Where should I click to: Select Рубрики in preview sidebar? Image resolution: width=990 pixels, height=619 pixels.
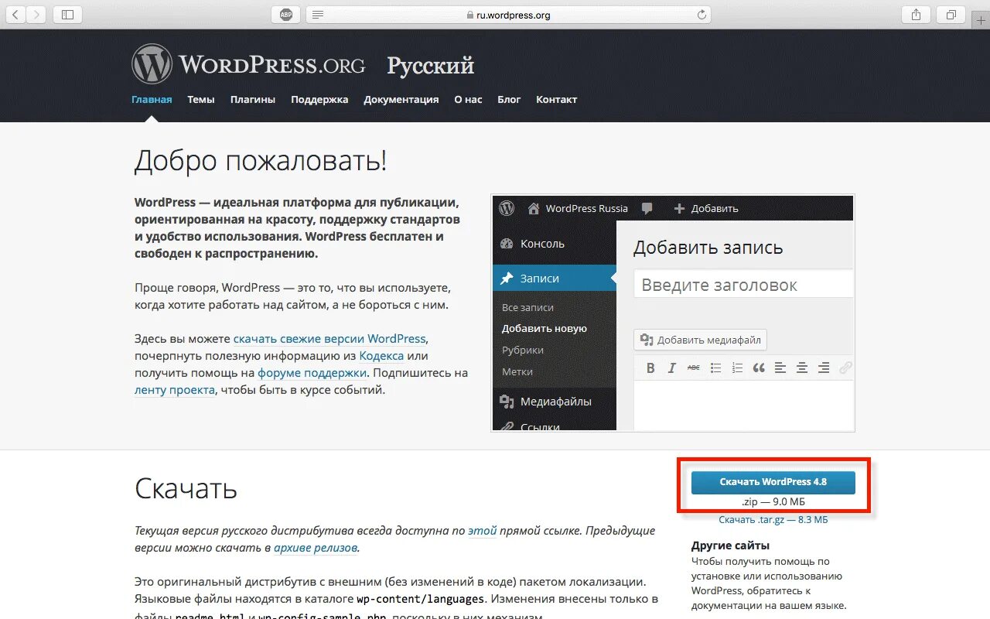pyautogui.click(x=523, y=350)
